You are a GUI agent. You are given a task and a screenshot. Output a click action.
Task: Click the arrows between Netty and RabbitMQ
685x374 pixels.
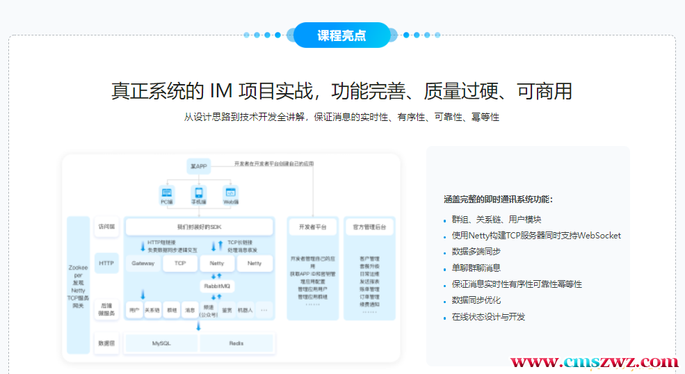point(217,276)
